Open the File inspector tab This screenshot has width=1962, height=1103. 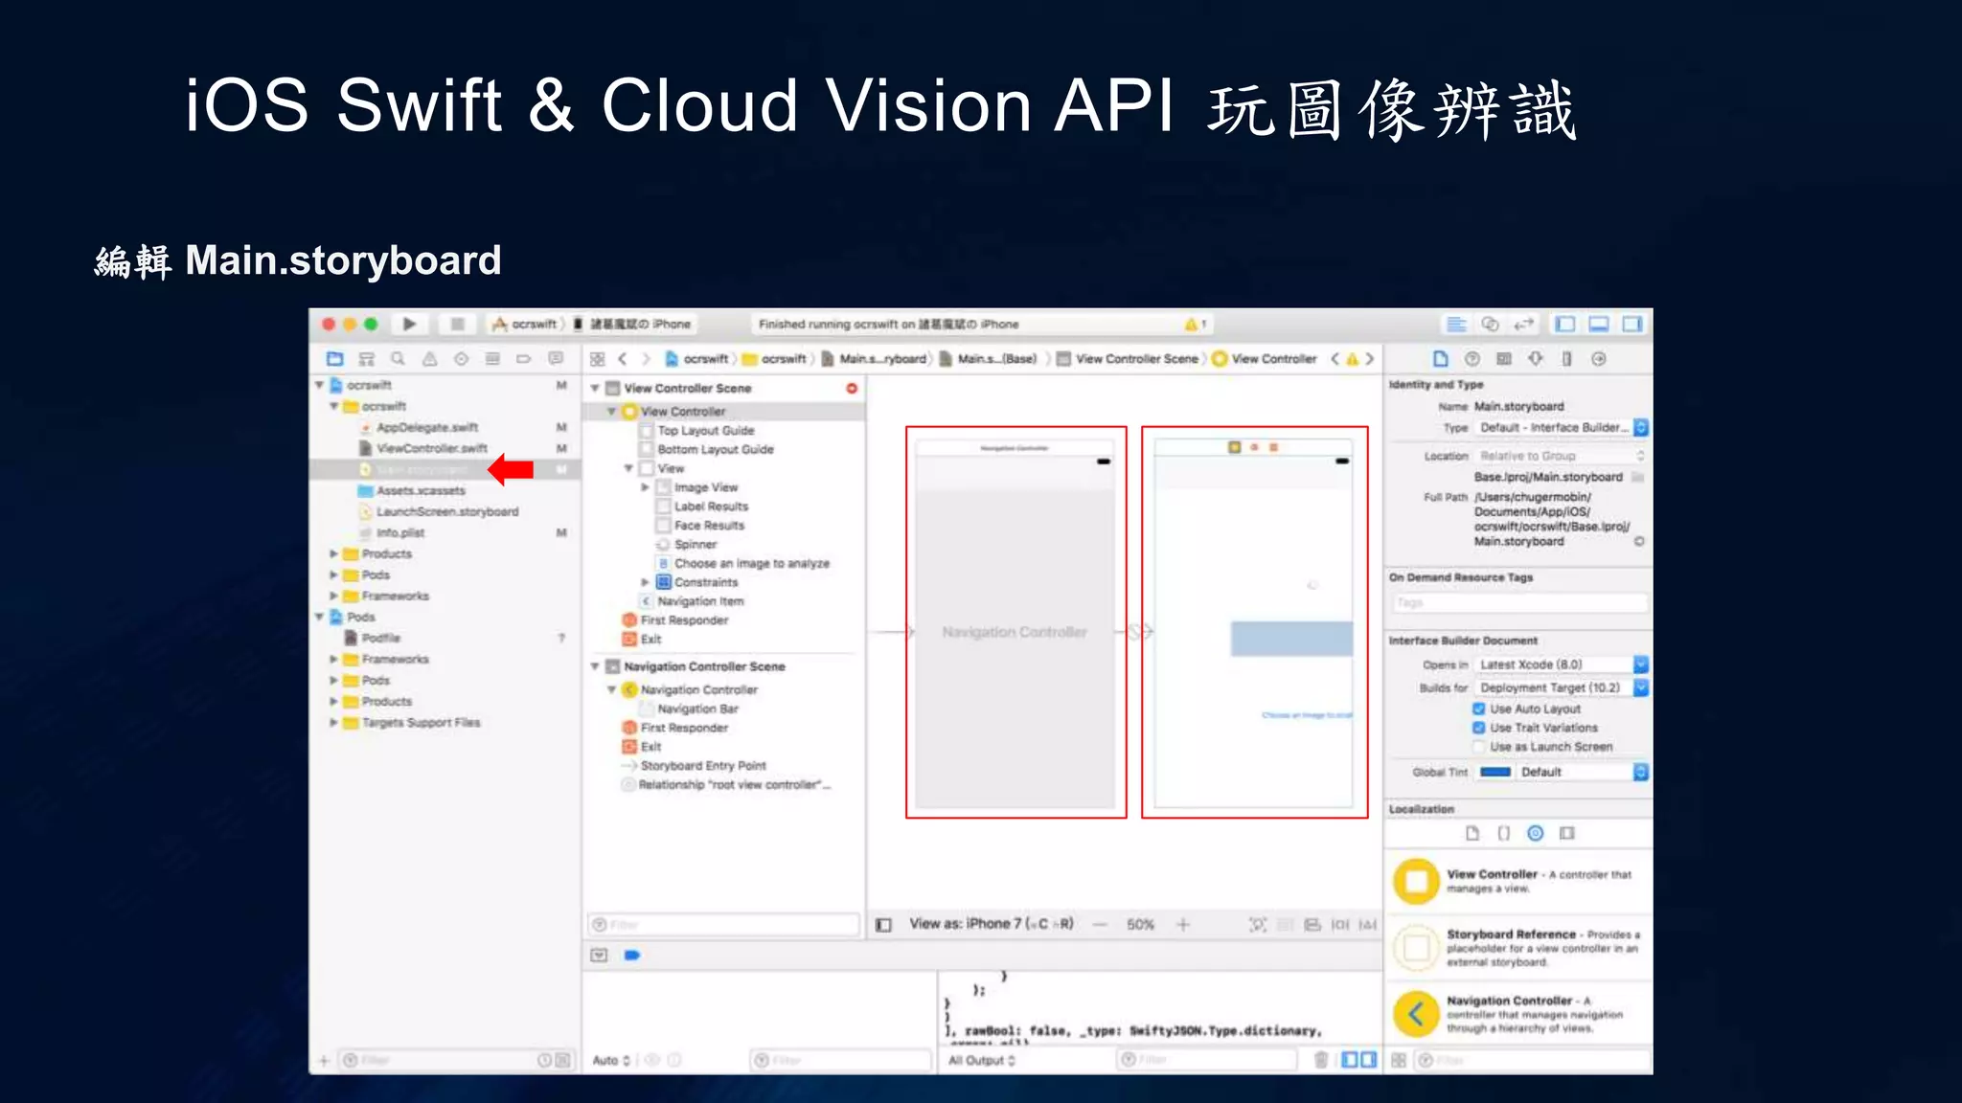tap(1440, 359)
